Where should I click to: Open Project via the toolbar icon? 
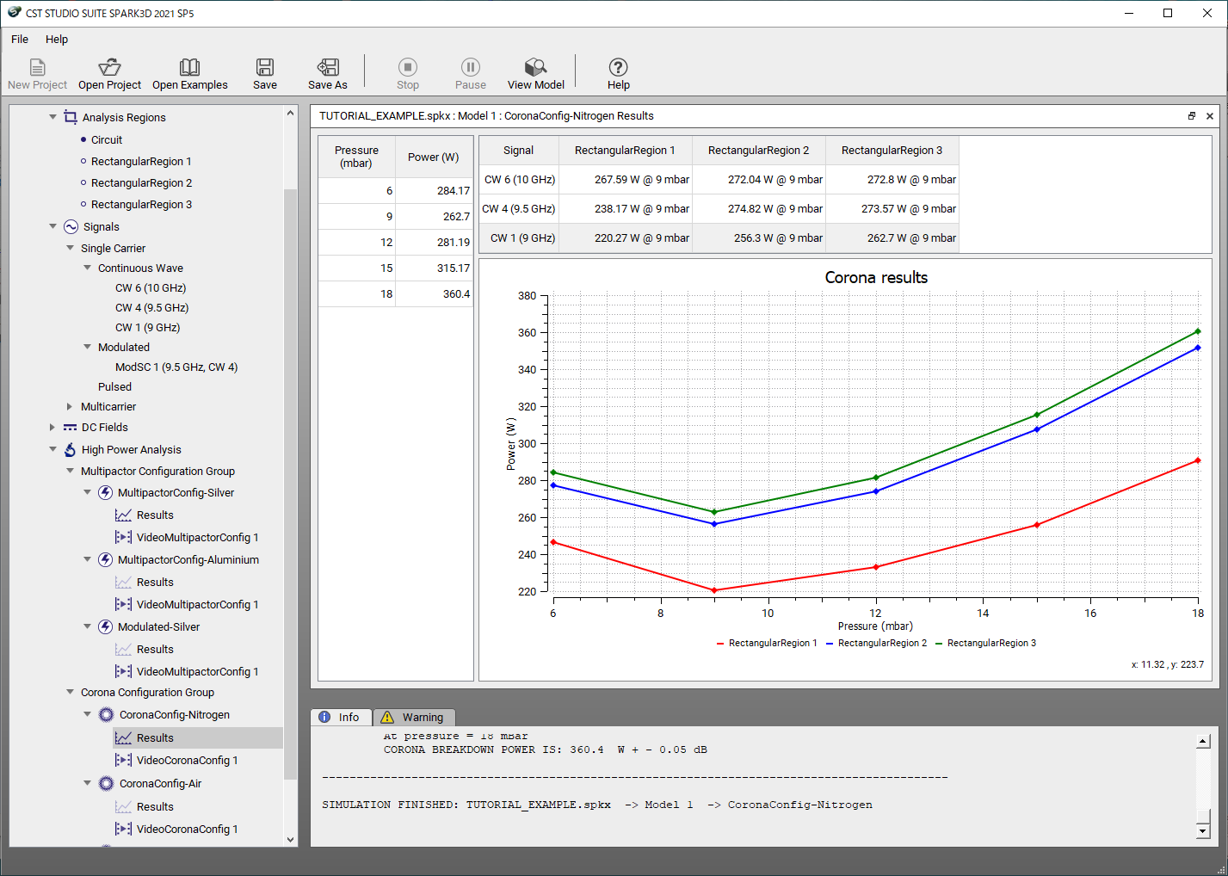click(x=109, y=67)
